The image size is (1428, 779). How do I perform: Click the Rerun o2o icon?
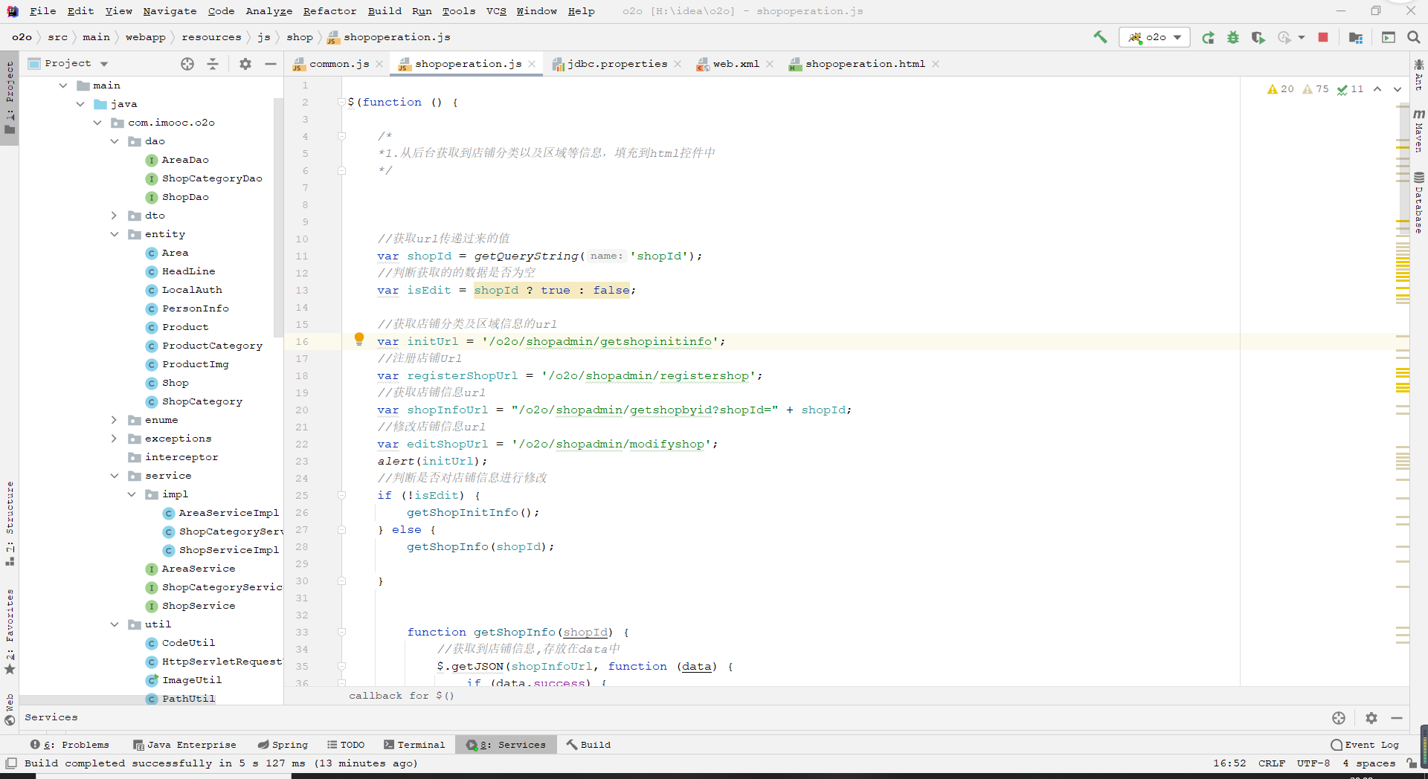1208,37
